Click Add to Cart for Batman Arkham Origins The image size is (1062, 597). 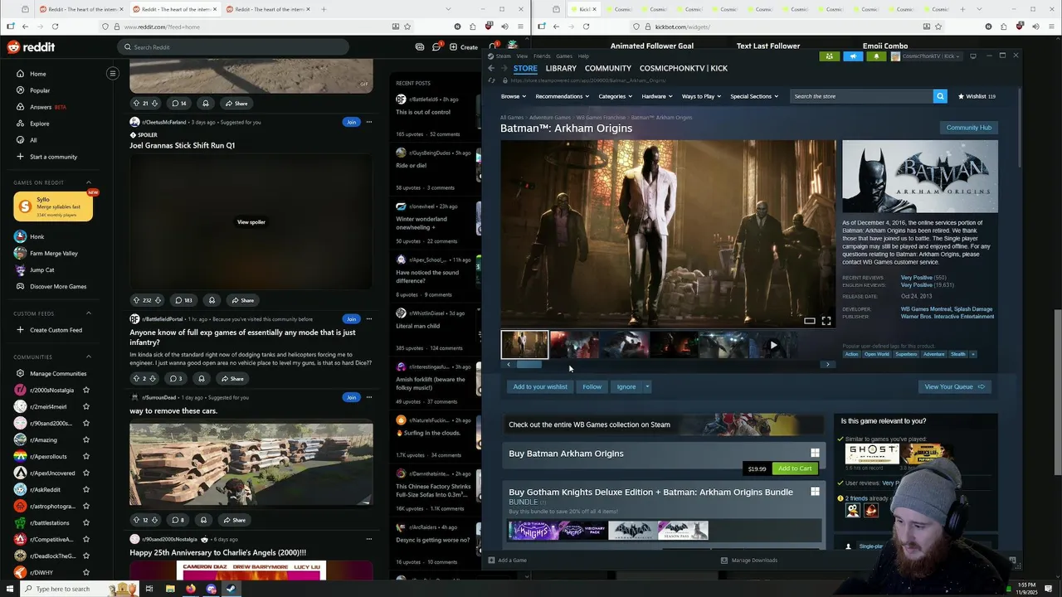(x=795, y=468)
